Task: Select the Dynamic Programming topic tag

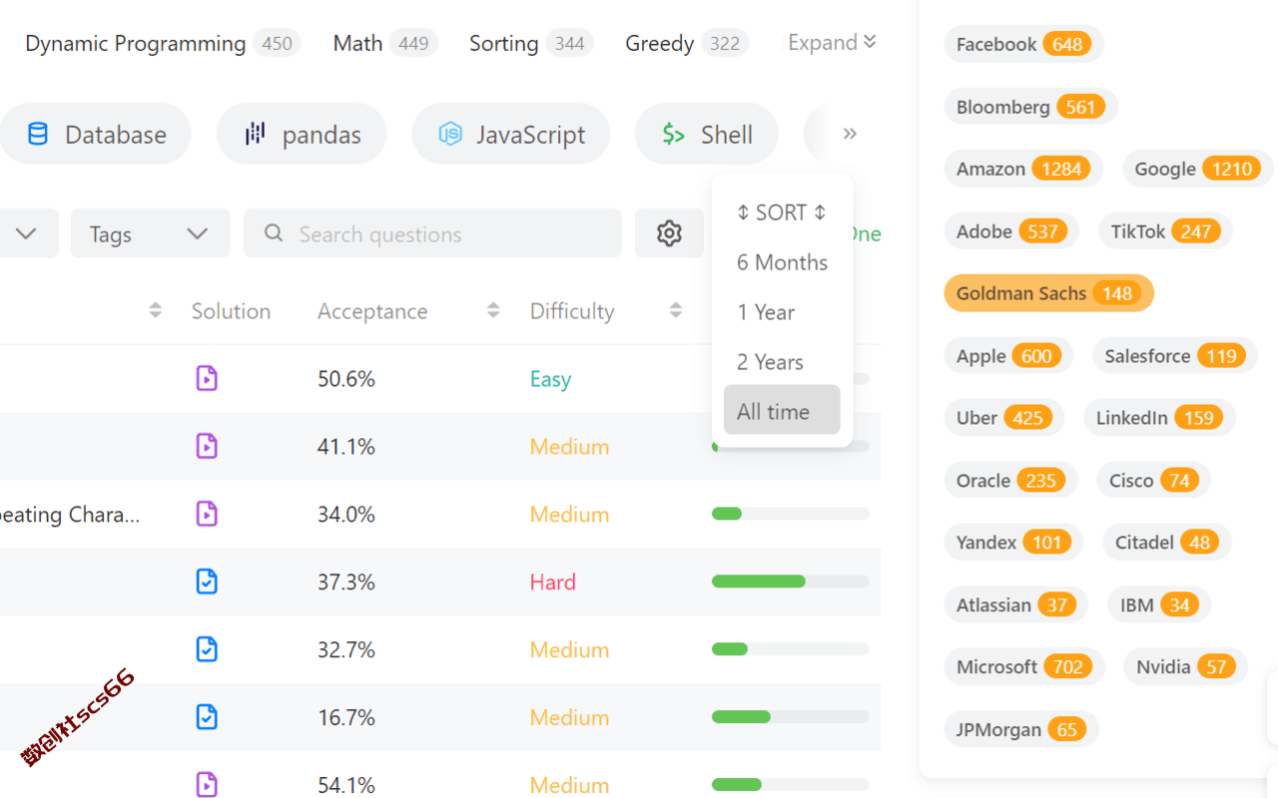Action: coord(162,44)
